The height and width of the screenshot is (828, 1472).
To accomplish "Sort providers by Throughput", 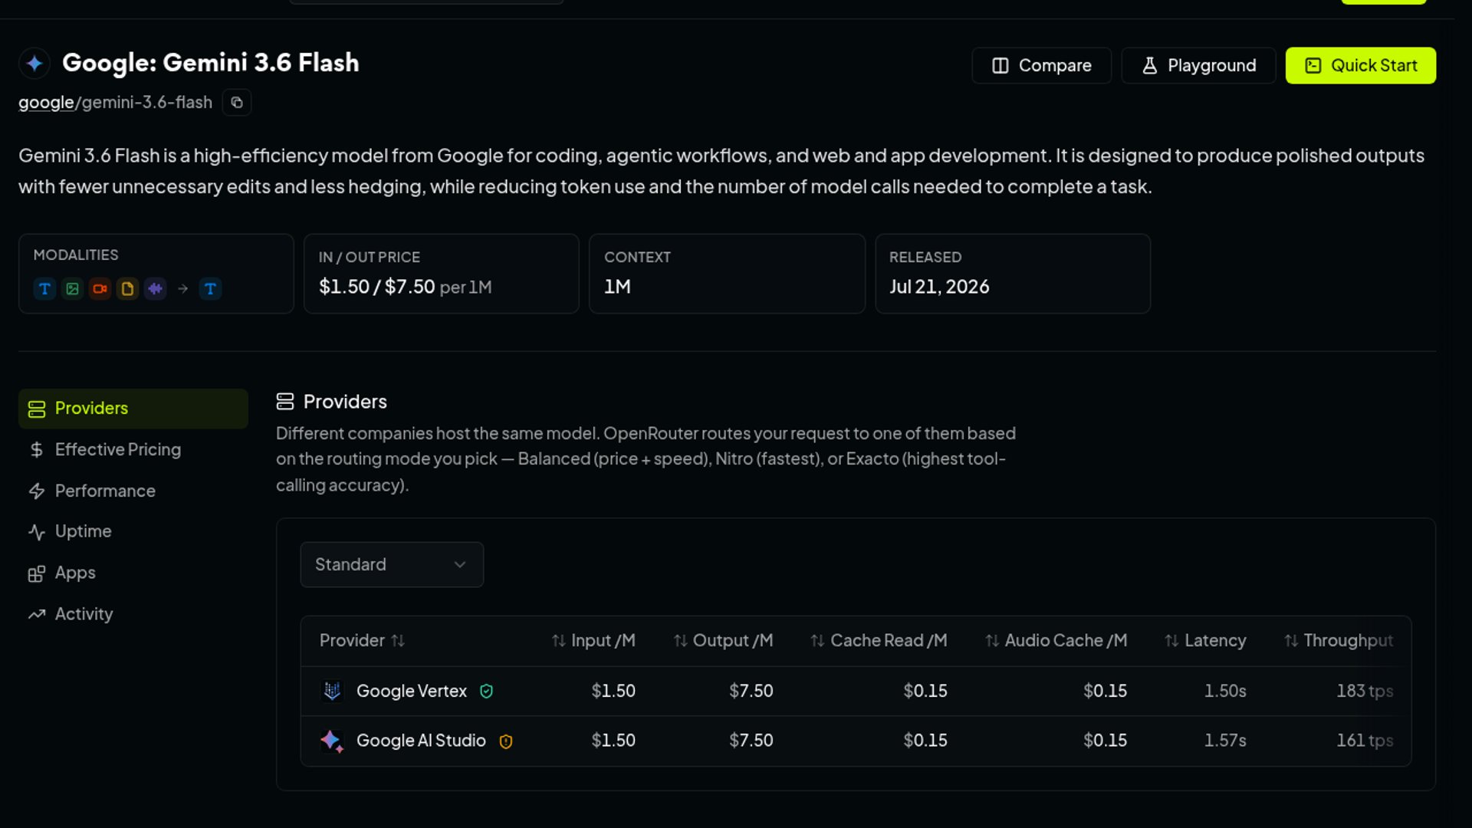I will [x=1339, y=640].
